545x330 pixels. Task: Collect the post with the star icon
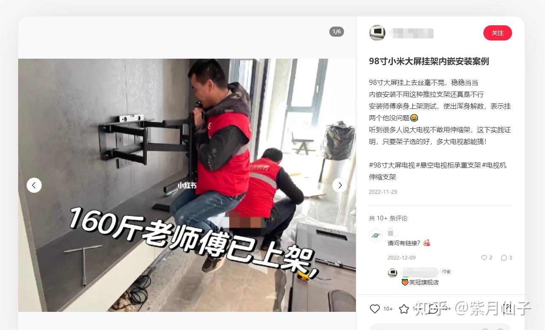click(x=404, y=309)
